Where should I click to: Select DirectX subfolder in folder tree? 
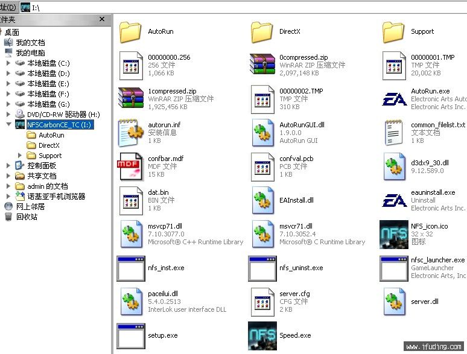(x=49, y=145)
